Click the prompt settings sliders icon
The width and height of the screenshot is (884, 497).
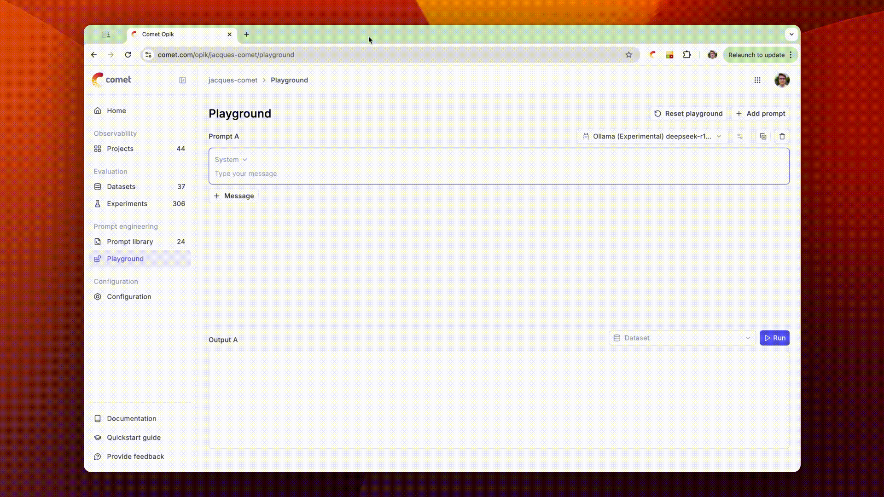click(740, 136)
